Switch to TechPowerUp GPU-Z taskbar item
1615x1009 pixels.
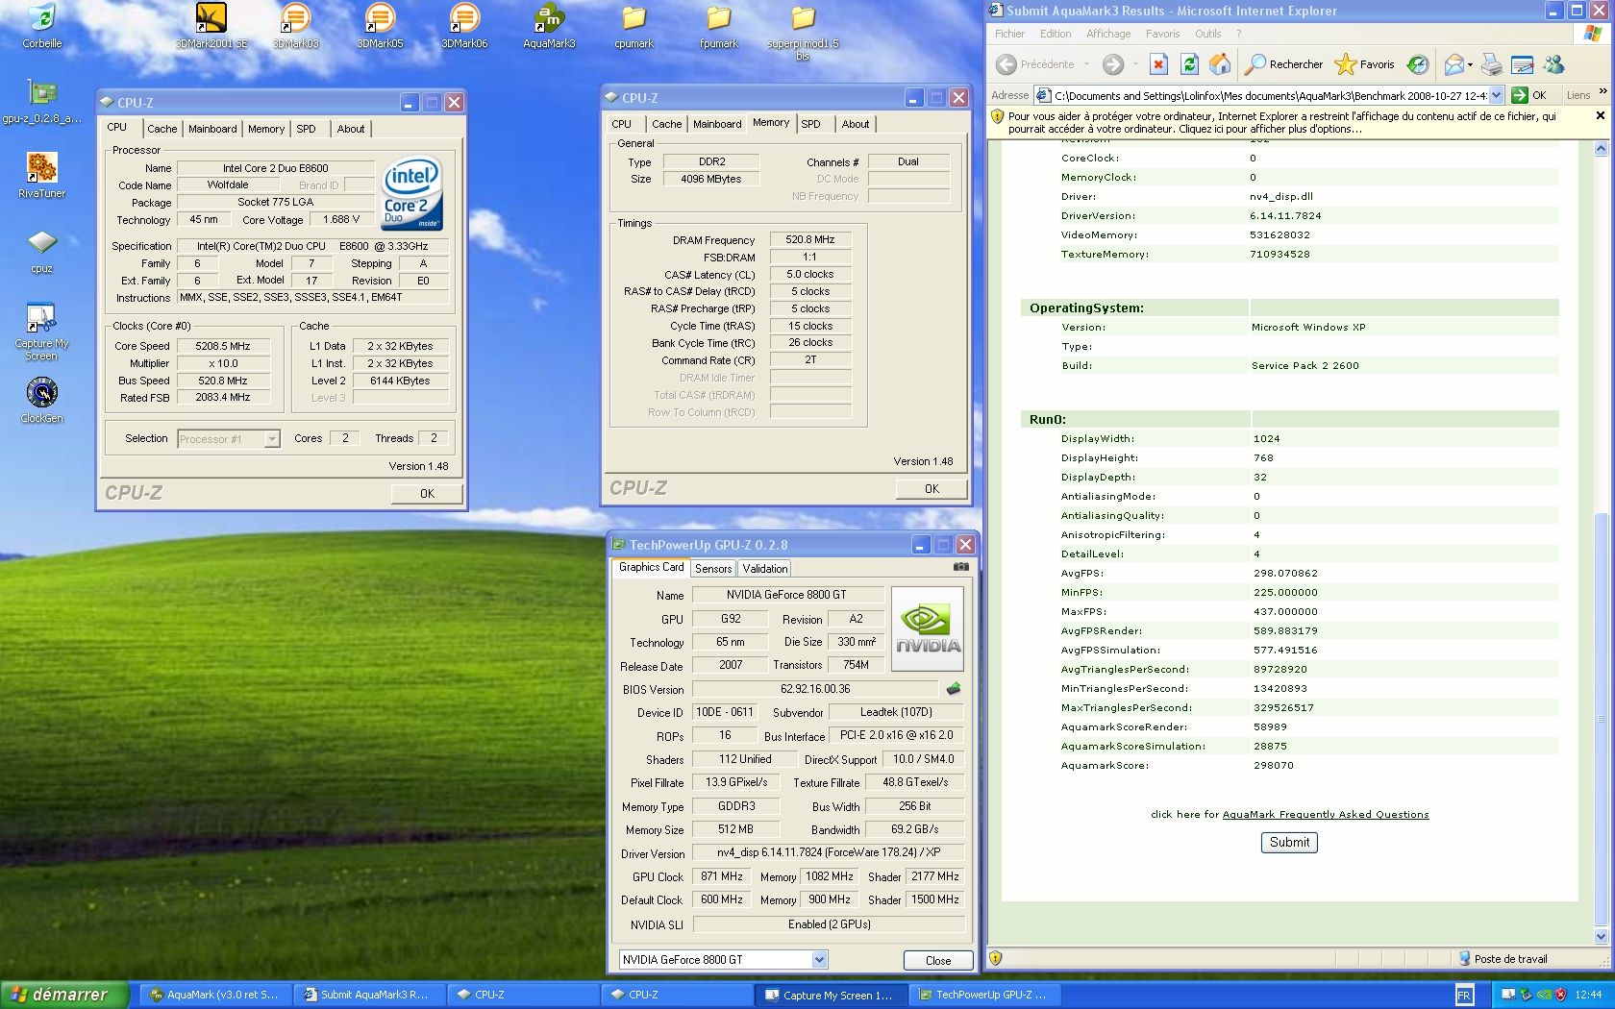click(x=983, y=995)
